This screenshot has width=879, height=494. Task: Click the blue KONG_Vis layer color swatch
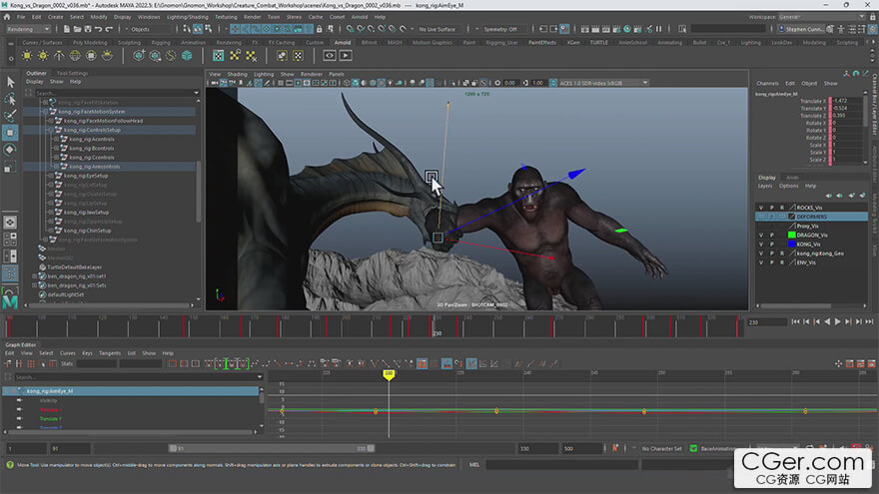(791, 244)
